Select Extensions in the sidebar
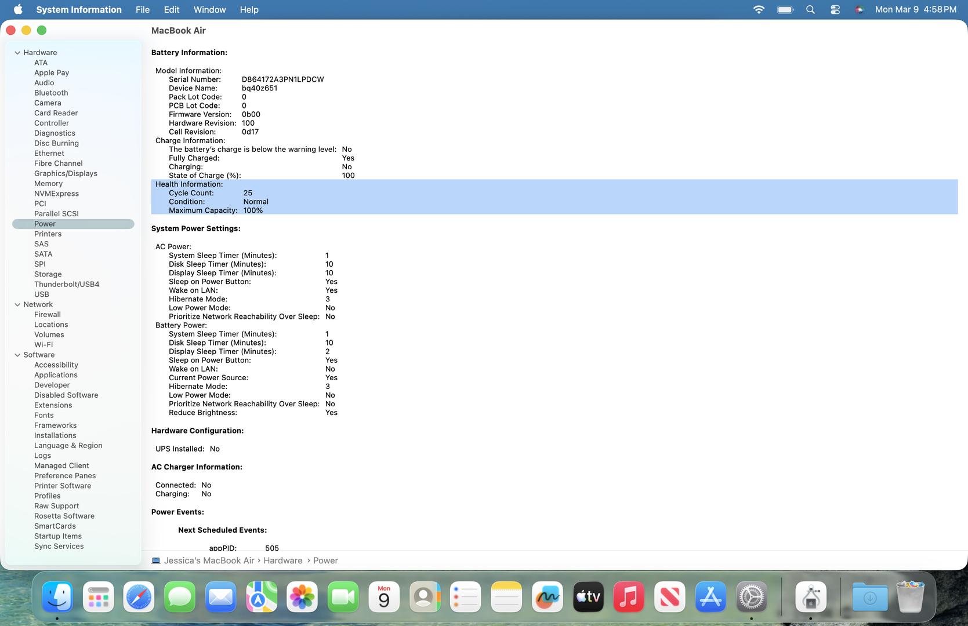 tap(53, 405)
